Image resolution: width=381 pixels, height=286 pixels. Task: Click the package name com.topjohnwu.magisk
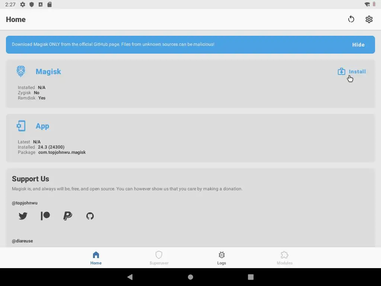coord(62,152)
